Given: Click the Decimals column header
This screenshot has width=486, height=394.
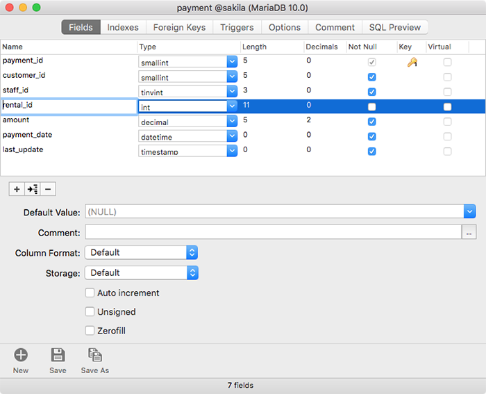Looking at the screenshot, I should 325,47.
